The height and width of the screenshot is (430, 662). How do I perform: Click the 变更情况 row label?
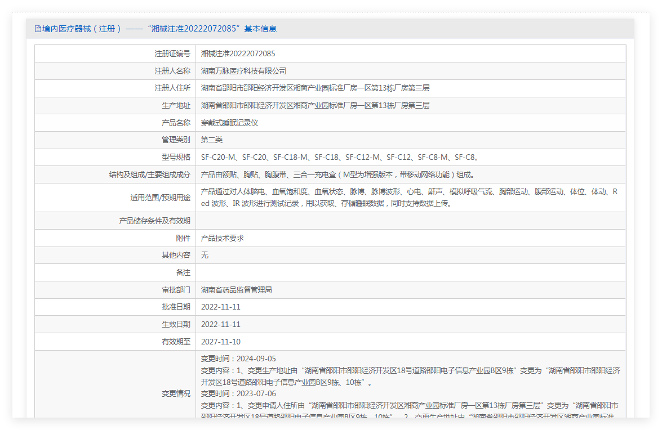coord(176,393)
